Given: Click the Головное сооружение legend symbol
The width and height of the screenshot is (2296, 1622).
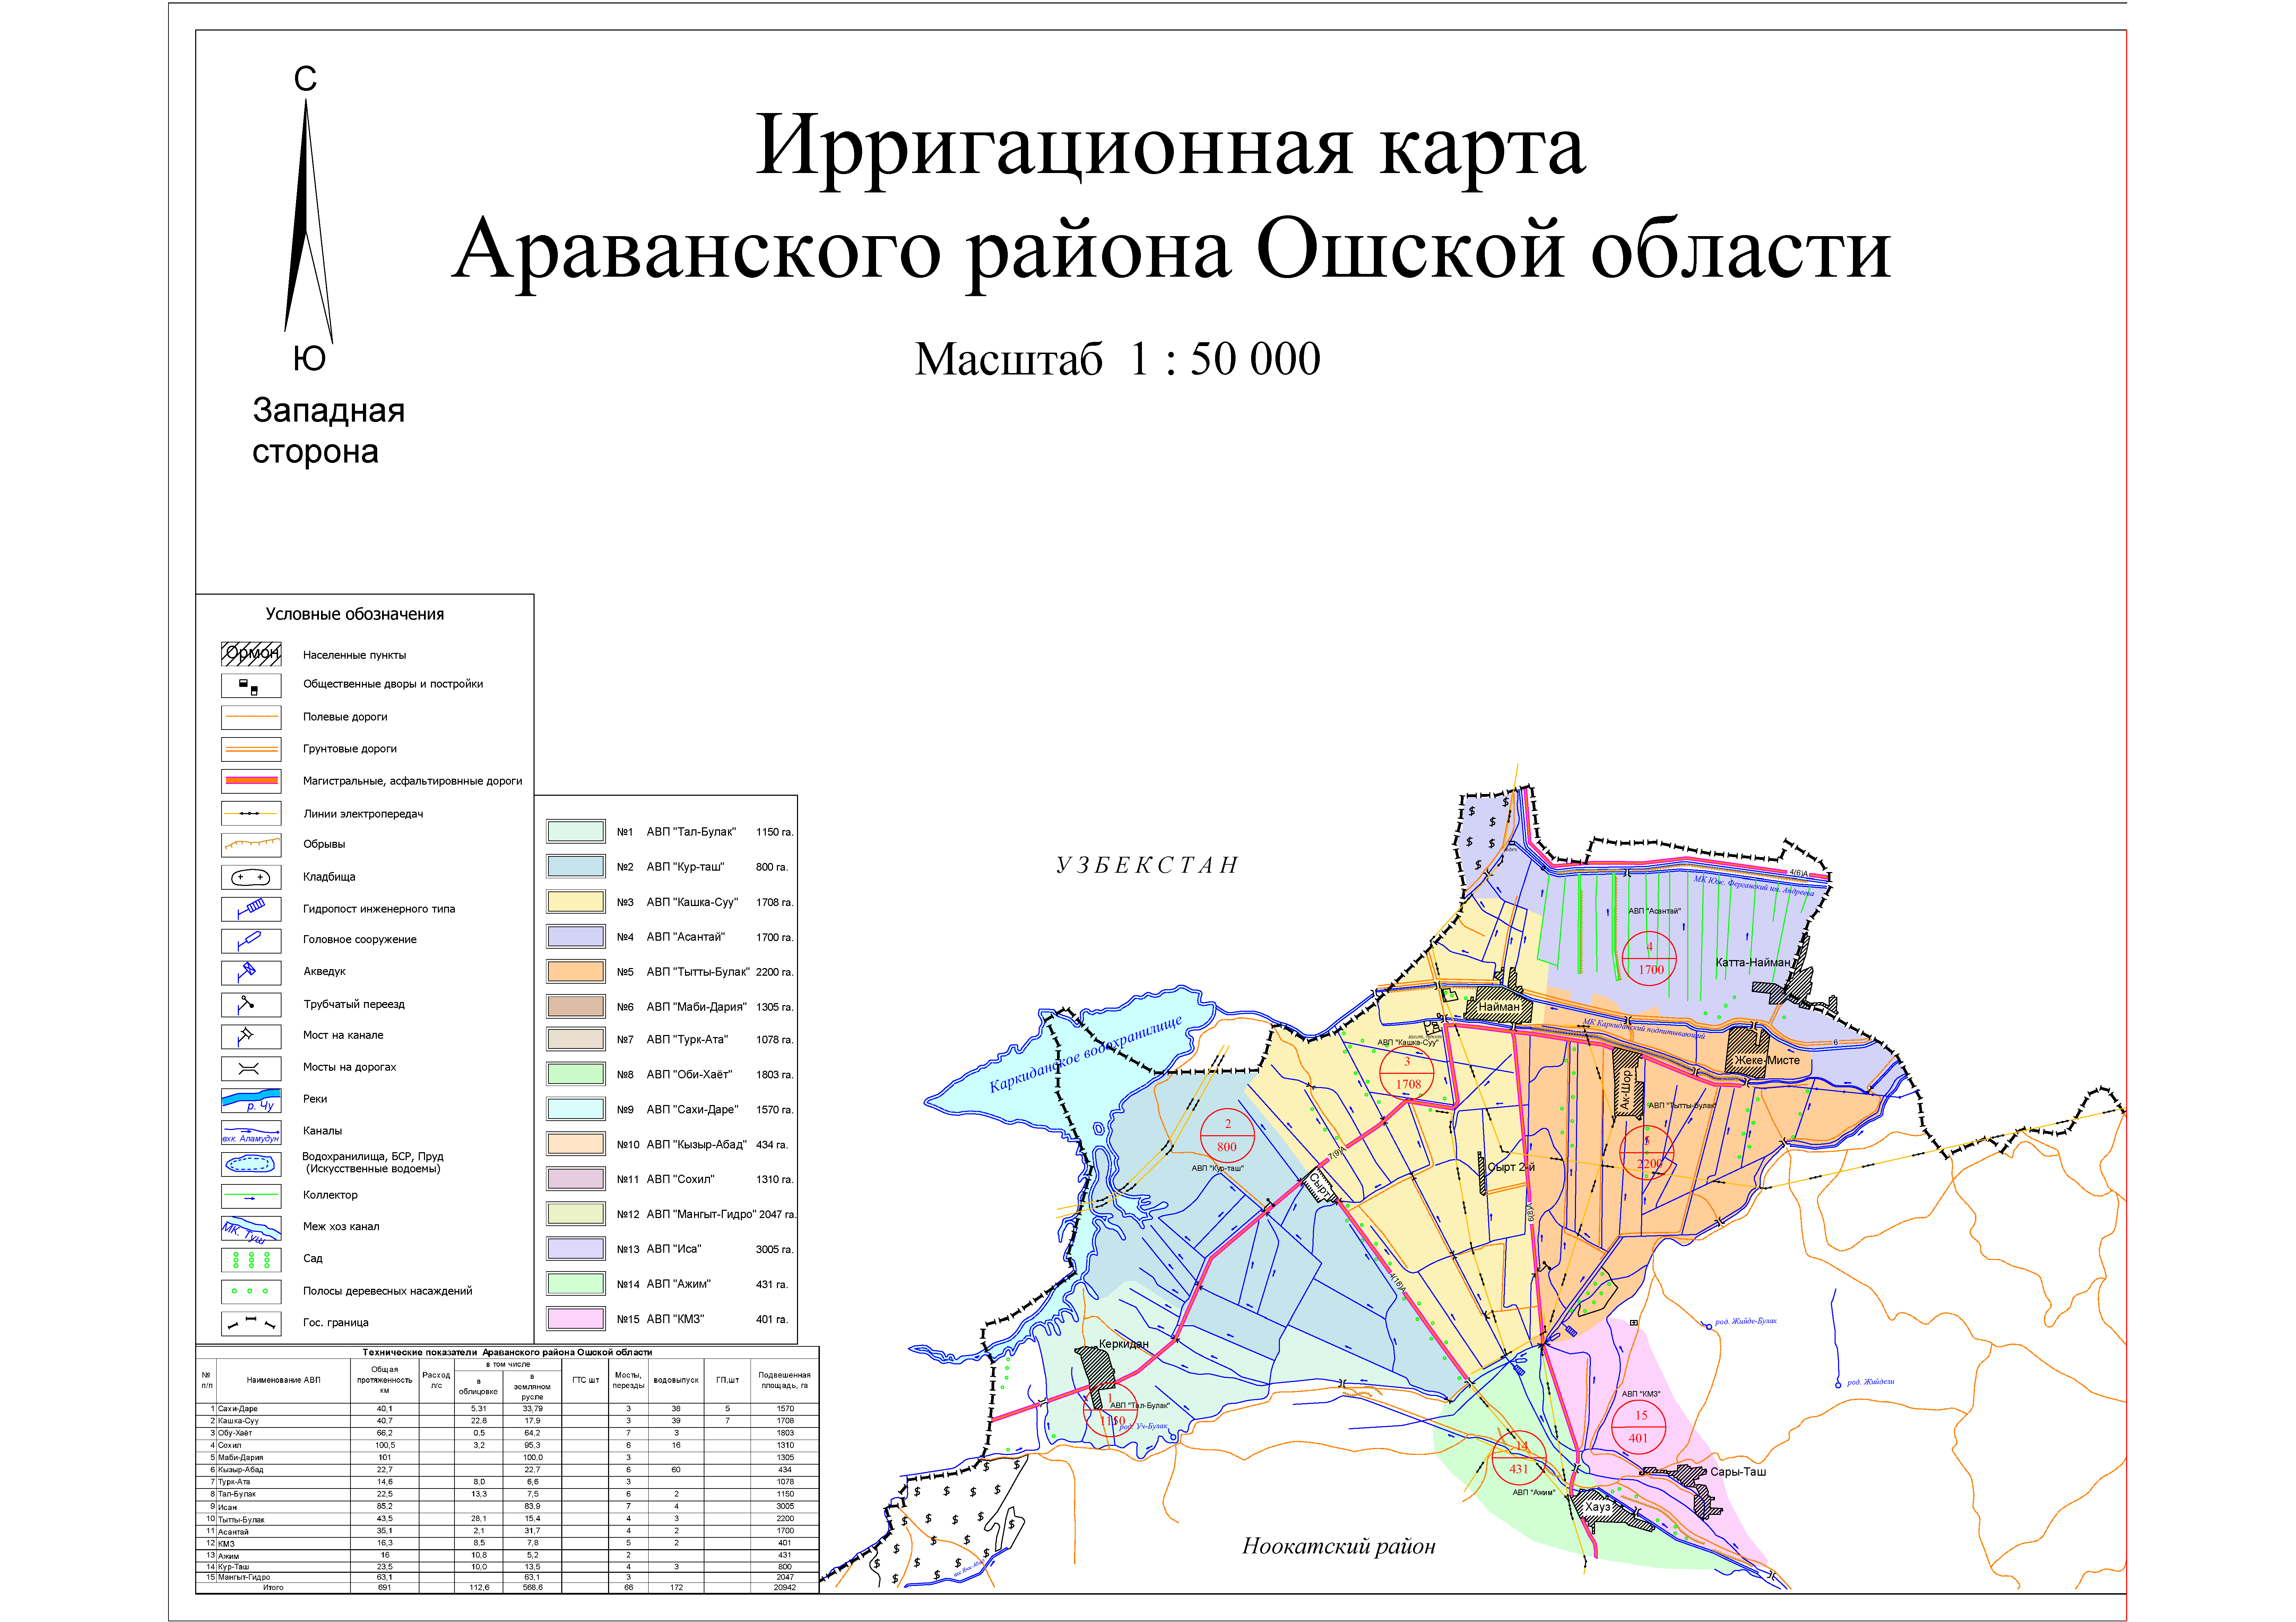Looking at the screenshot, I should coord(251,941).
